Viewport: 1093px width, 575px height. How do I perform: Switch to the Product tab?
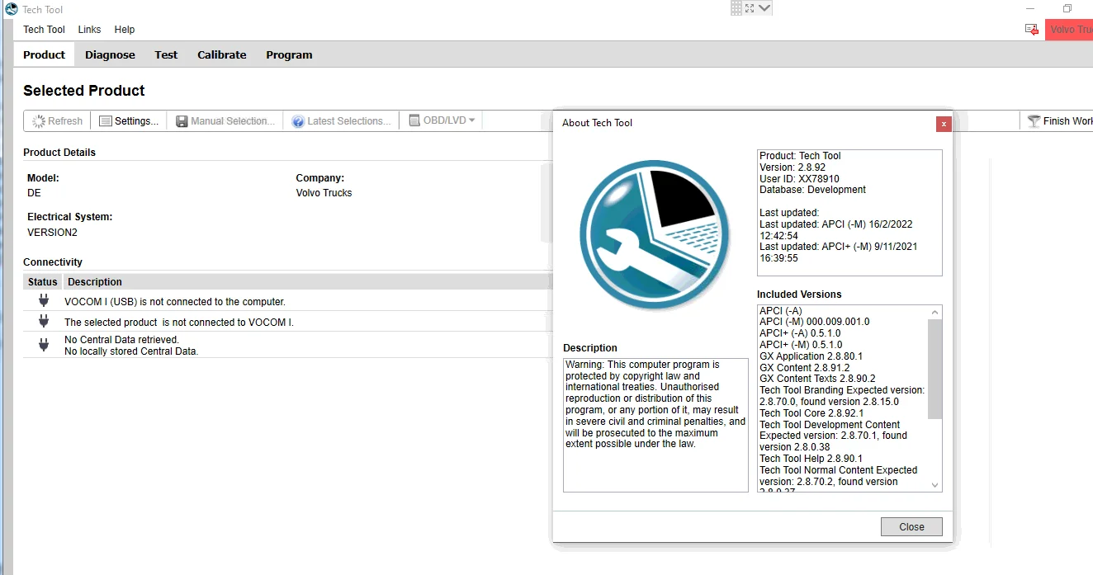click(x=44, y=54)
